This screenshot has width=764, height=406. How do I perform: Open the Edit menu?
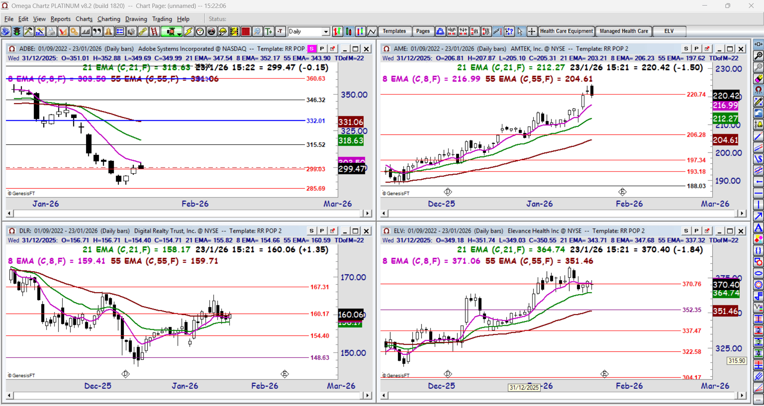[23, 19]
